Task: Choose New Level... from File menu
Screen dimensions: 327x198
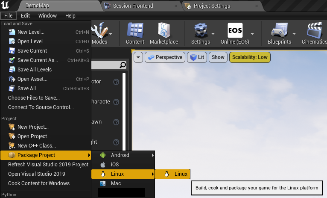Action: pos(46,32)
